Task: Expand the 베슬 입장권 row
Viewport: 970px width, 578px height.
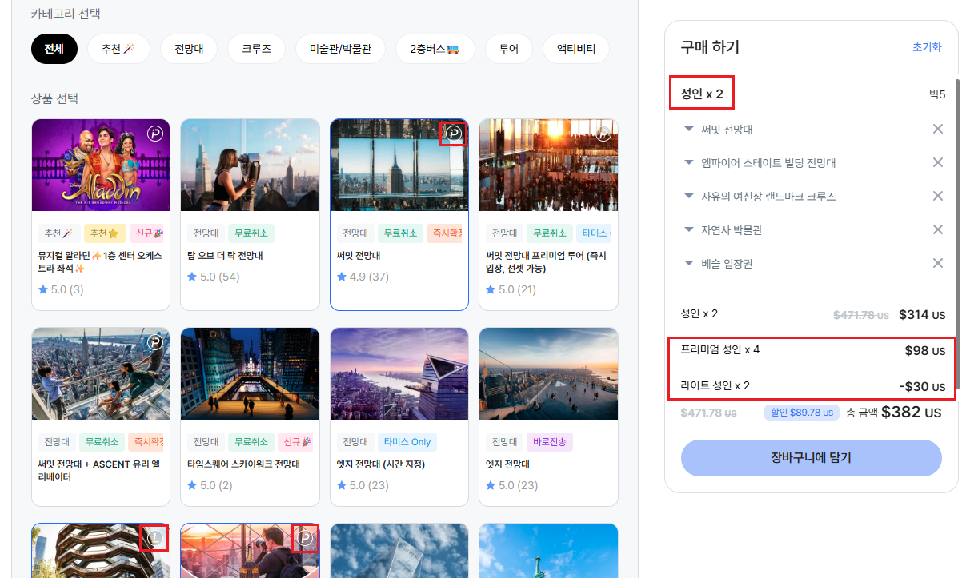Action: point(688,263)
